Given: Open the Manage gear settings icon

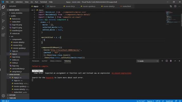Looking at the screenshot, I should coord(3,96).
